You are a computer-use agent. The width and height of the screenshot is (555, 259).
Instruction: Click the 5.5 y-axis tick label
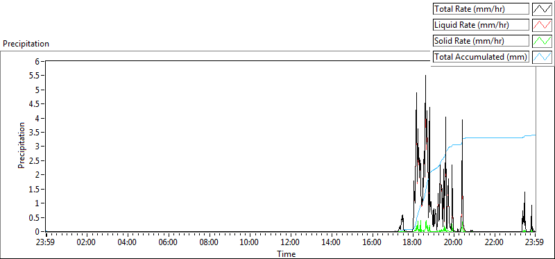[34, 76]
